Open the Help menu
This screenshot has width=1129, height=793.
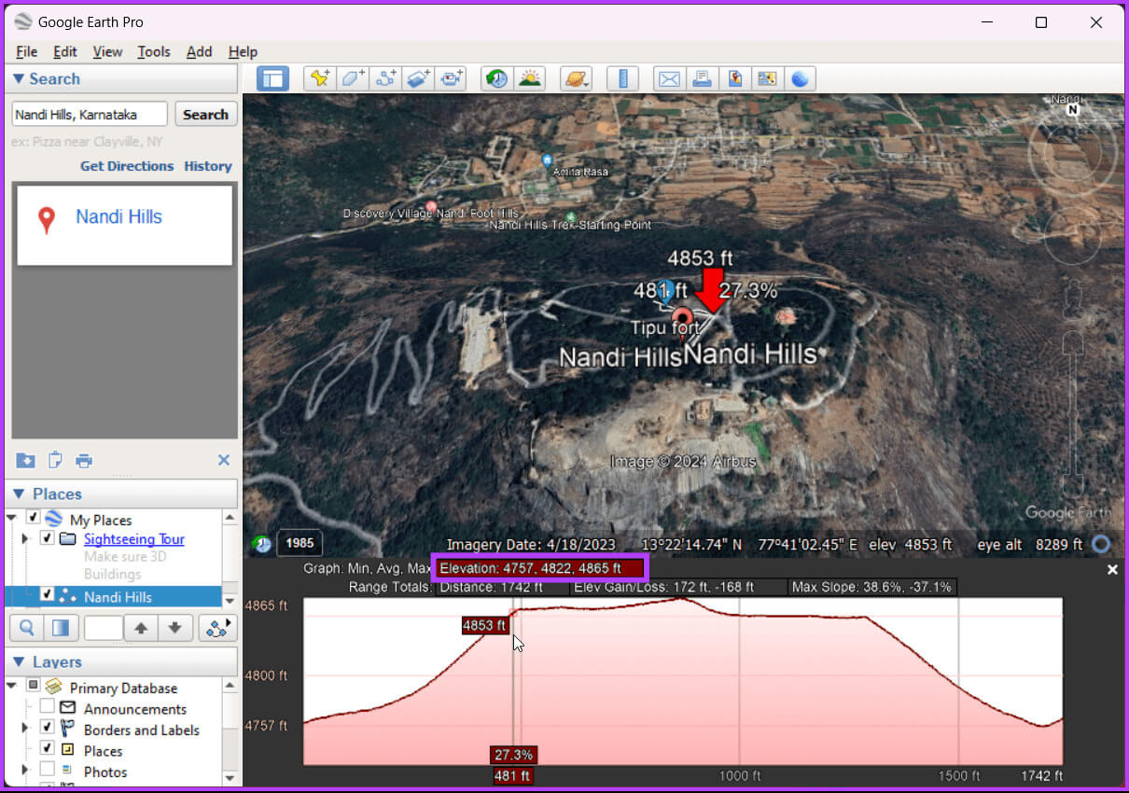click(243, 52)
